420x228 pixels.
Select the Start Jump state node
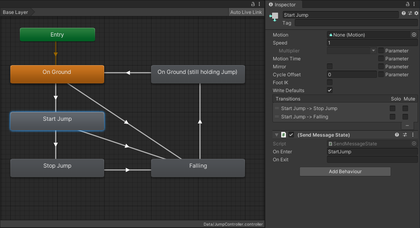click(x=57, y=121)
